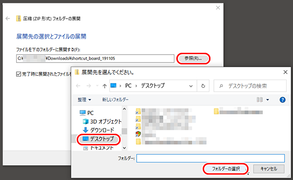Image resolution: width=293 pixels, height=180 pixels.
Task: Click the フォルダーの選択 button
Action: (x=226, y=169)
